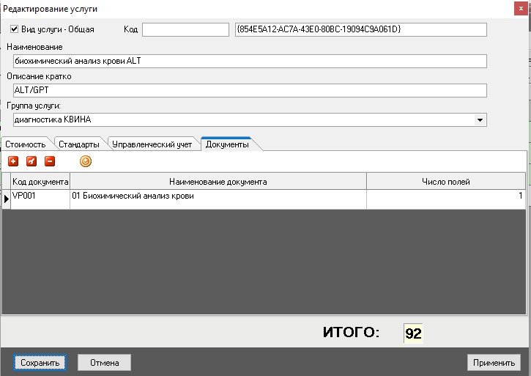Screen dimensions: 531x376
Task: Click the Код документа column header
Action: (40, 182)
